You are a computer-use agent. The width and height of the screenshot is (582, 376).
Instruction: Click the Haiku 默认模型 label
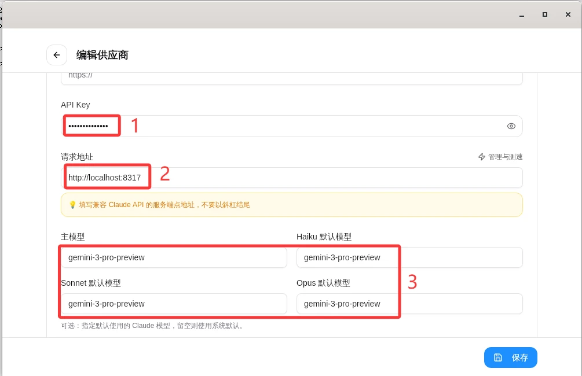(324, 237)
